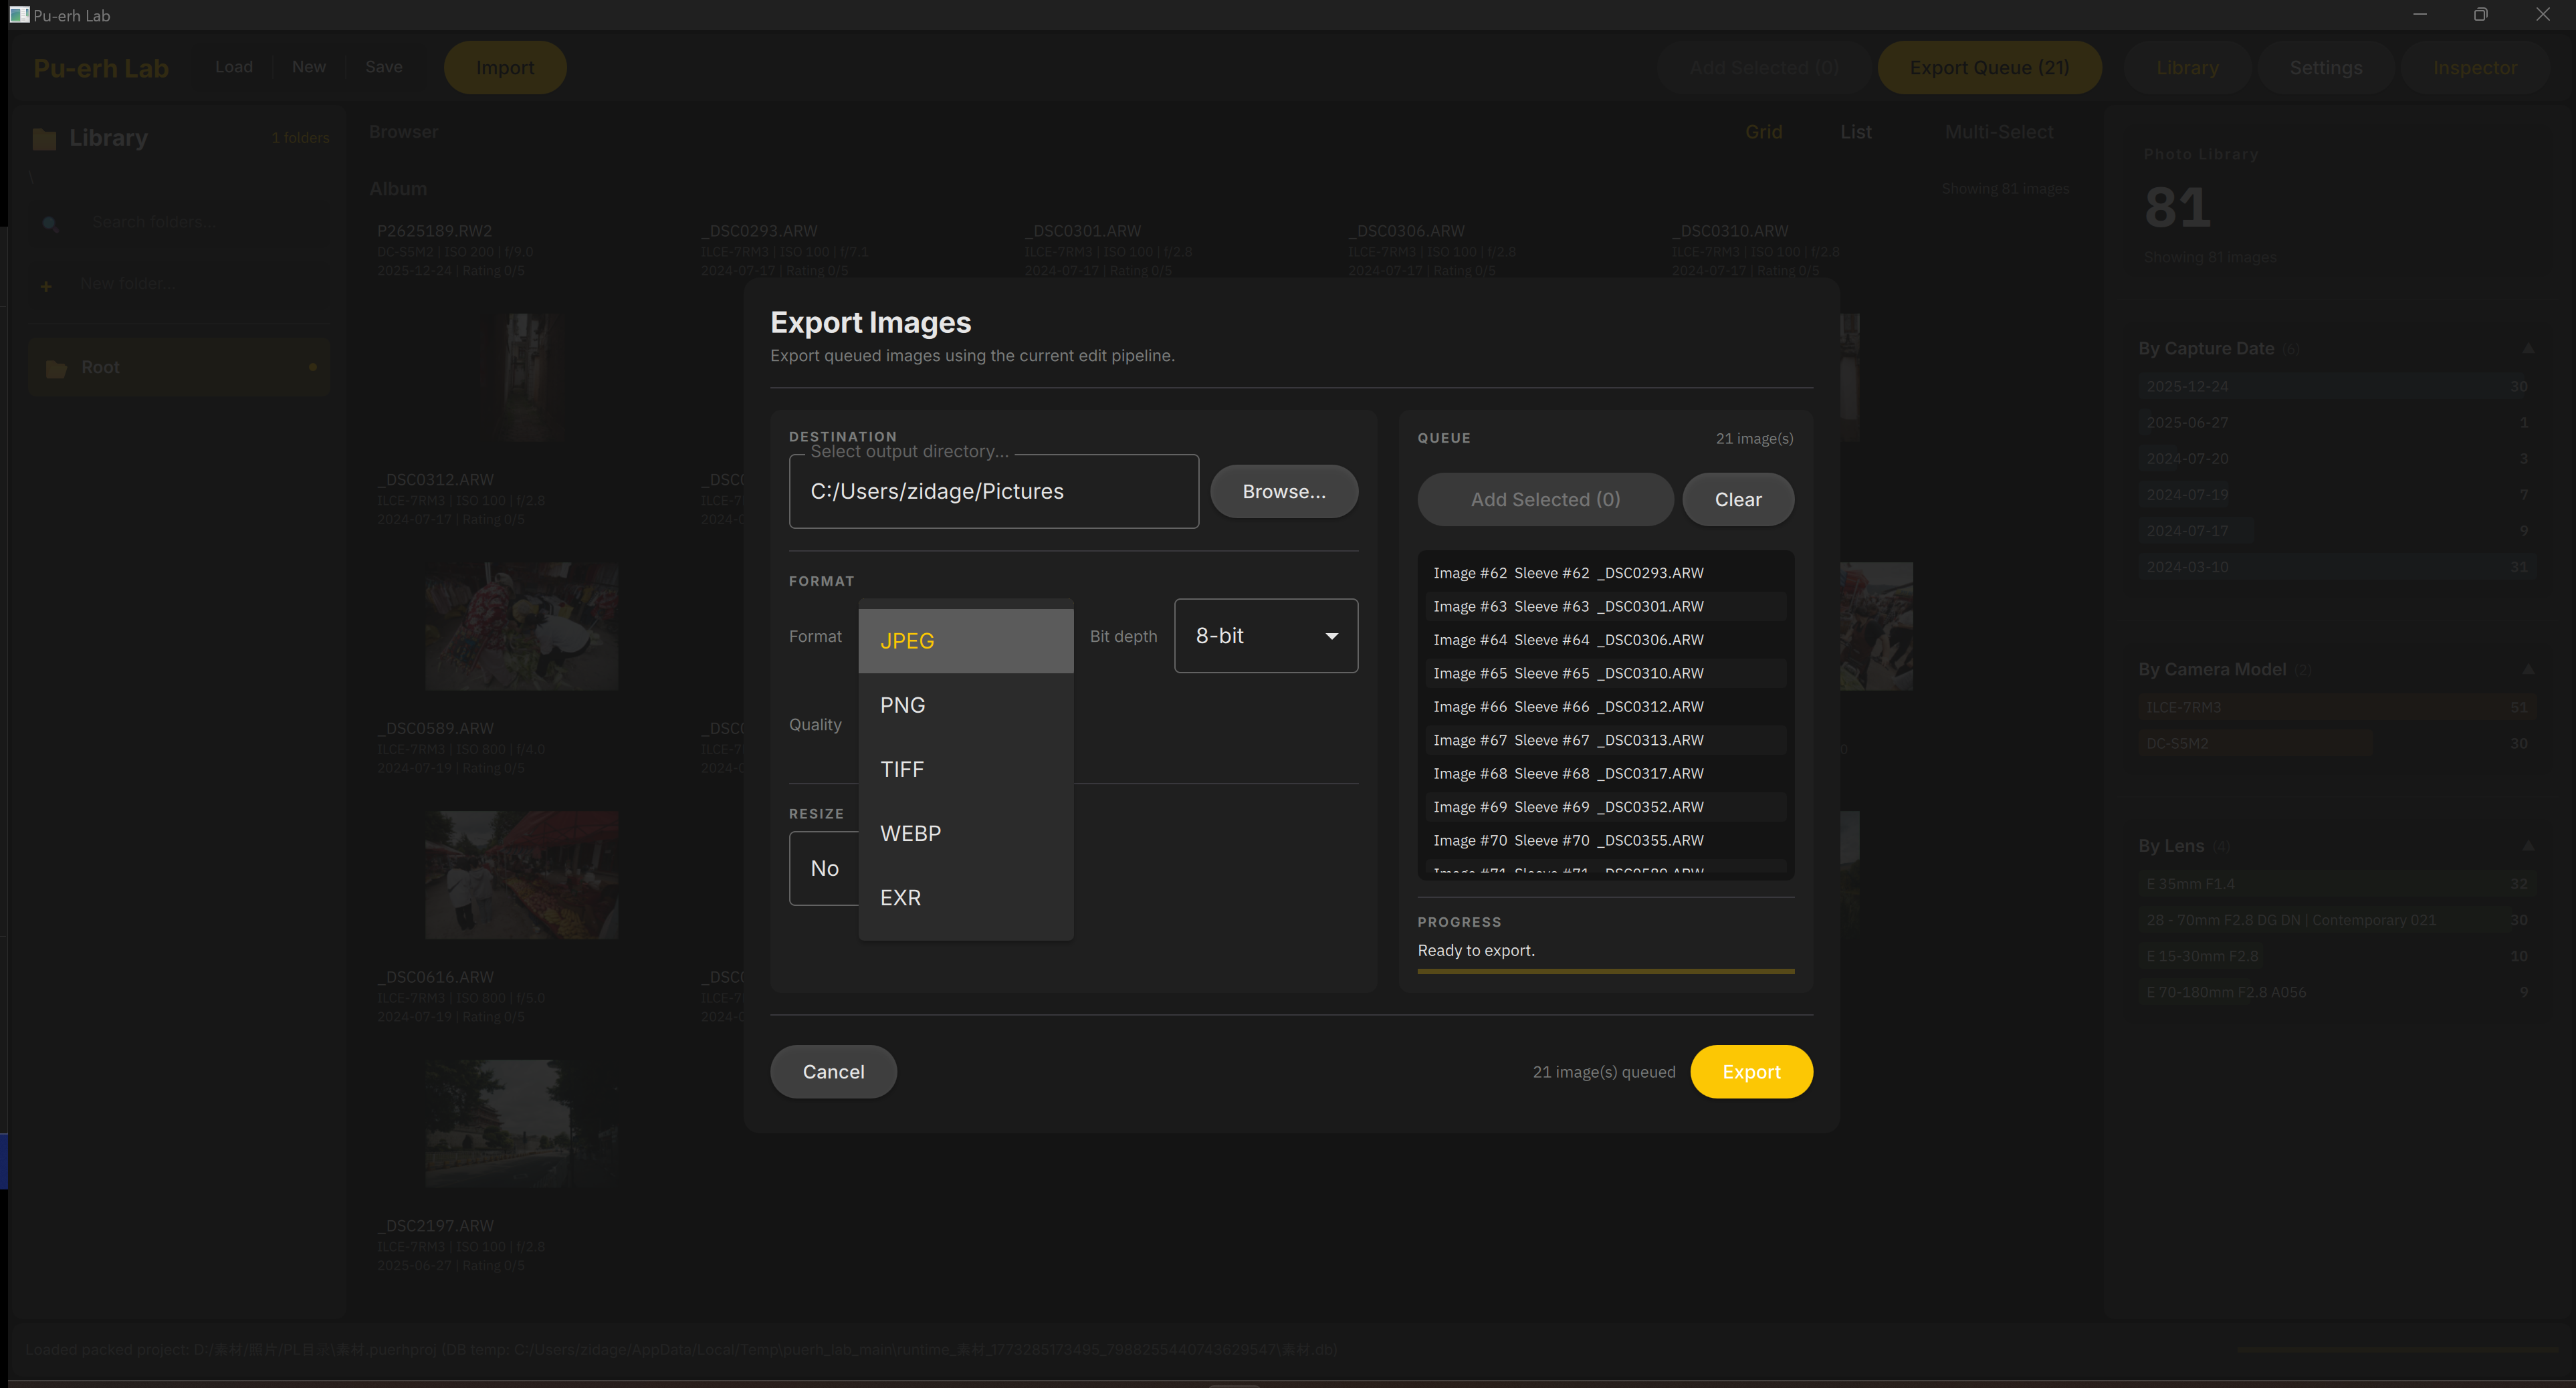
Task: Click the yellow status dot on the Root folder
Action: pos(313,367)
